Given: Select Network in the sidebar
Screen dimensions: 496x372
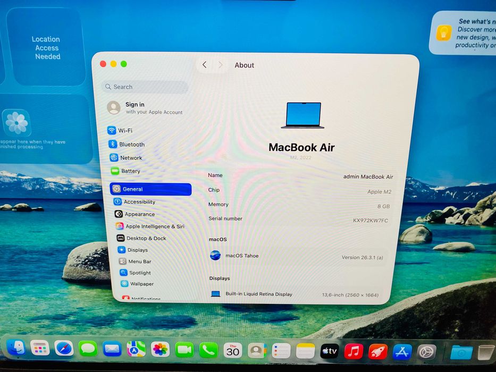Looking at the screenshot, I should pyautogui.click(x=126, y=157).
